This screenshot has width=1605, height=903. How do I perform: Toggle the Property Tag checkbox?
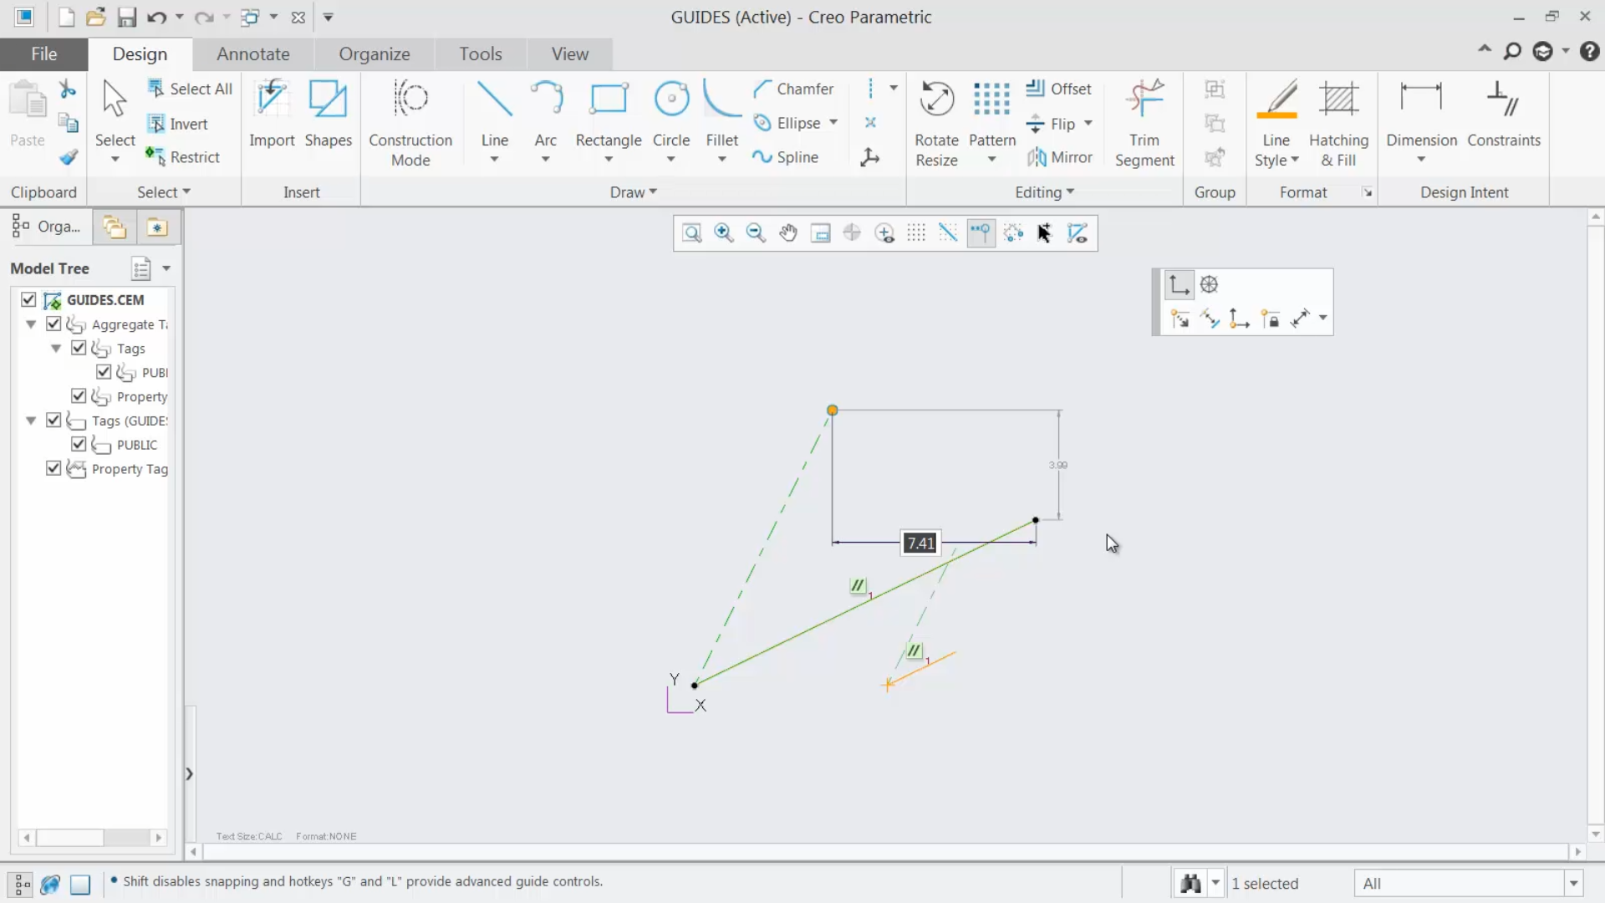click(x=53, y=469)
